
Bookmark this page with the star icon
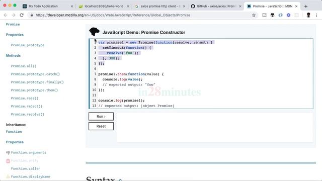point(254,15)
